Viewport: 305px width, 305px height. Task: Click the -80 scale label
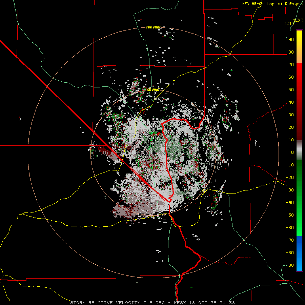[x=290, y=253]
